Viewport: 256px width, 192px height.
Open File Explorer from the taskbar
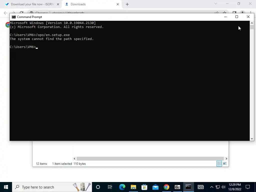pyautogui.click(x=133, y=187)
